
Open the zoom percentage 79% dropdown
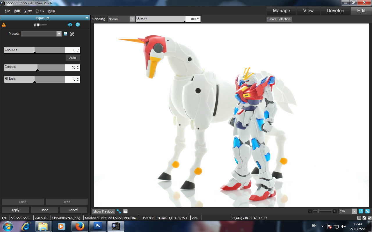(x=354, y=211)
